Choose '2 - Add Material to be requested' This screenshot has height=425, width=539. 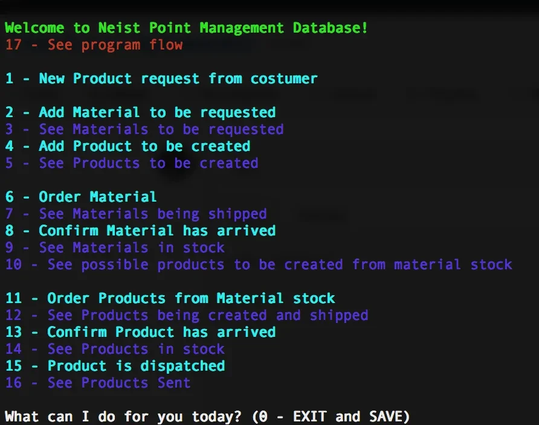(140, 112)
